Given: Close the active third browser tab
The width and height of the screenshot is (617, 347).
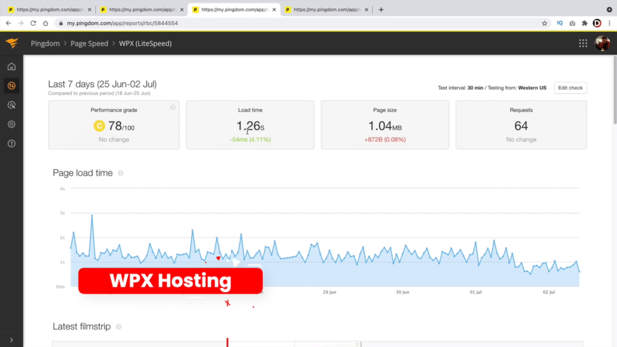Looking at the screenshot, I should point(274,10).
